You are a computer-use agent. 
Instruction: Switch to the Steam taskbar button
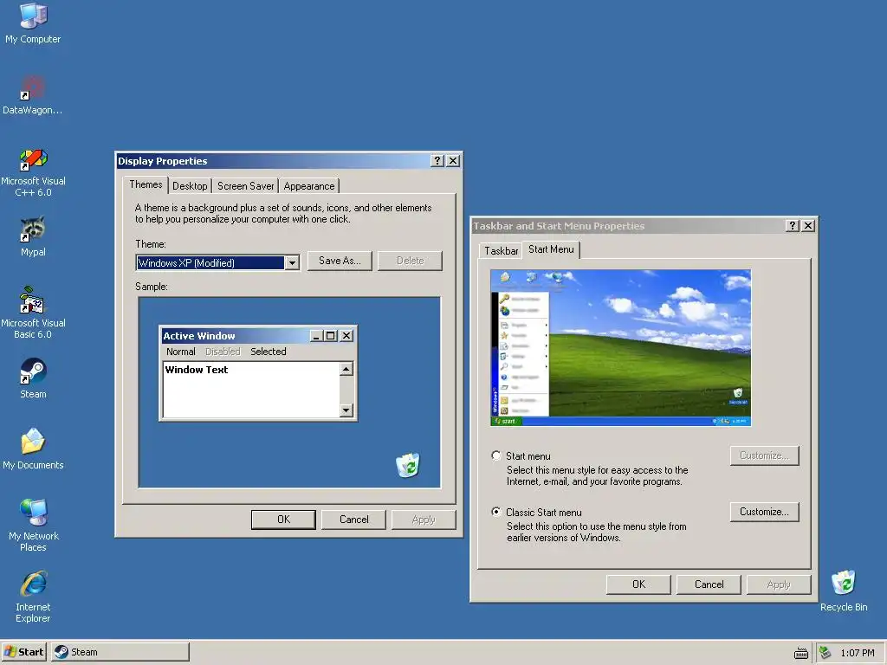click(x=120, y=652)
